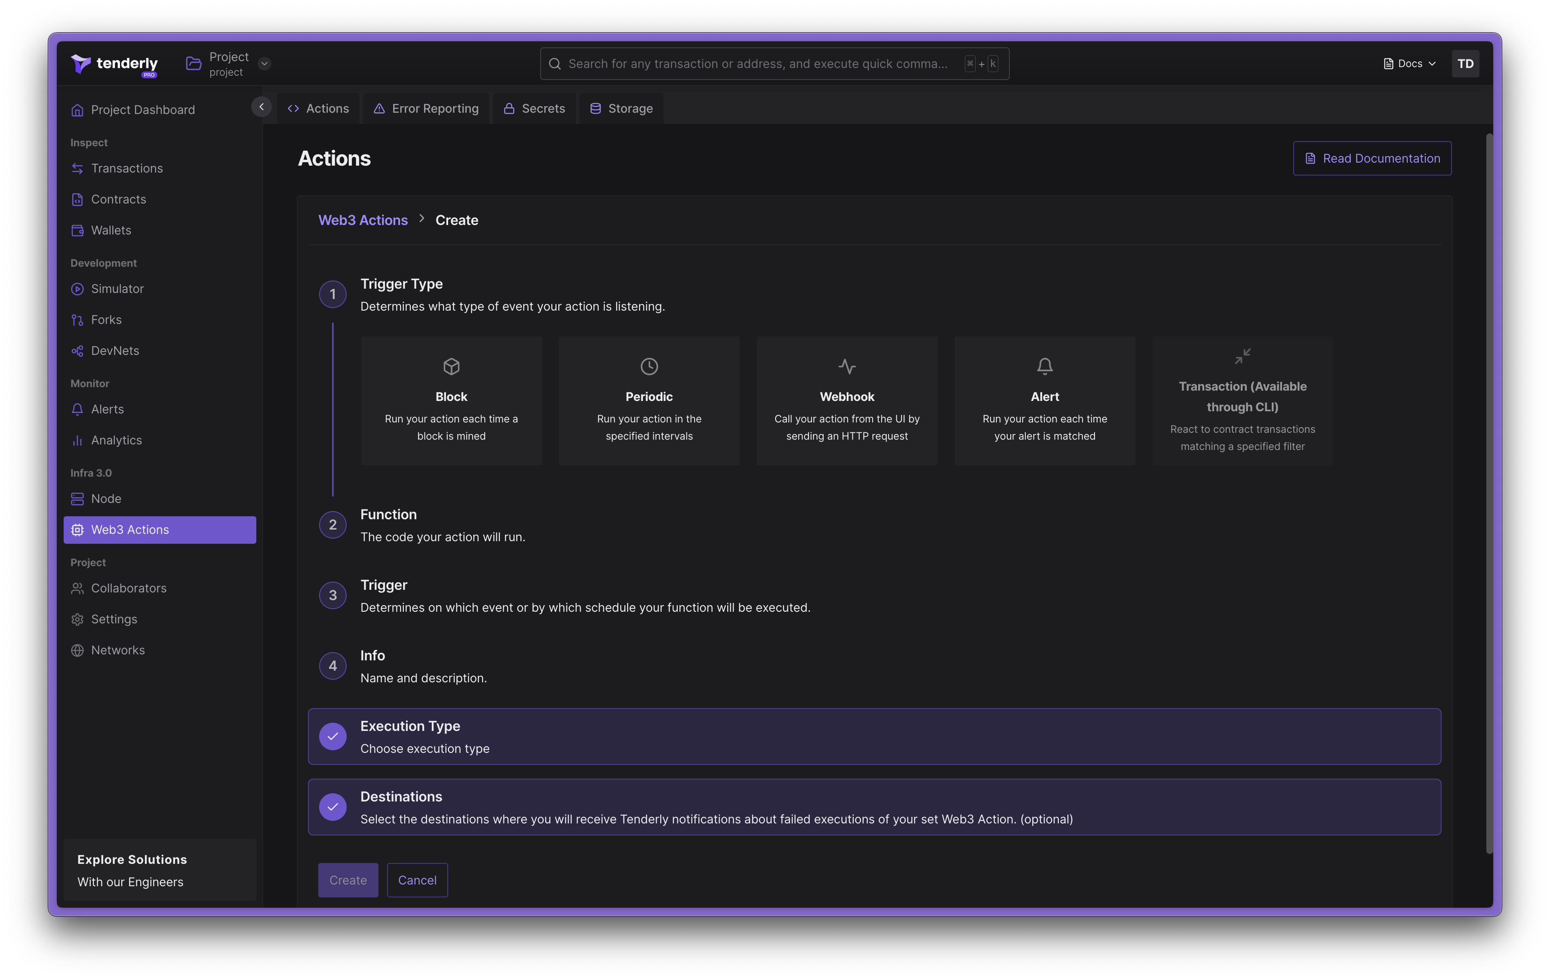
Task: Click the Transactions arrows icon
Action: click(77, 169)
